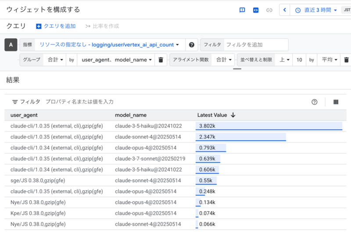Click sge/JS 0.38.0,gzip(gfe) user agent cell
351x234 pixels.
point(38,180)
